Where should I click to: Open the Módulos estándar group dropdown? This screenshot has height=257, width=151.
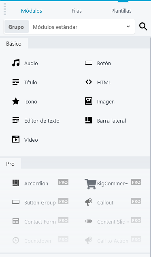coord(81,27)
